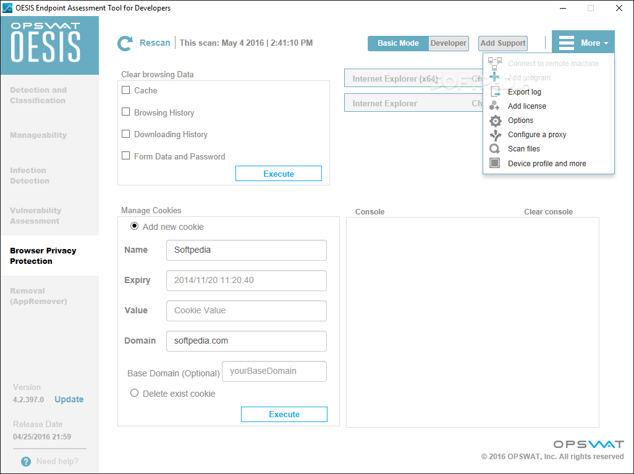Image resolution: width=634 pixels, height=474 pixels.
Task: Click the Rescan link text
Action: 155,43
